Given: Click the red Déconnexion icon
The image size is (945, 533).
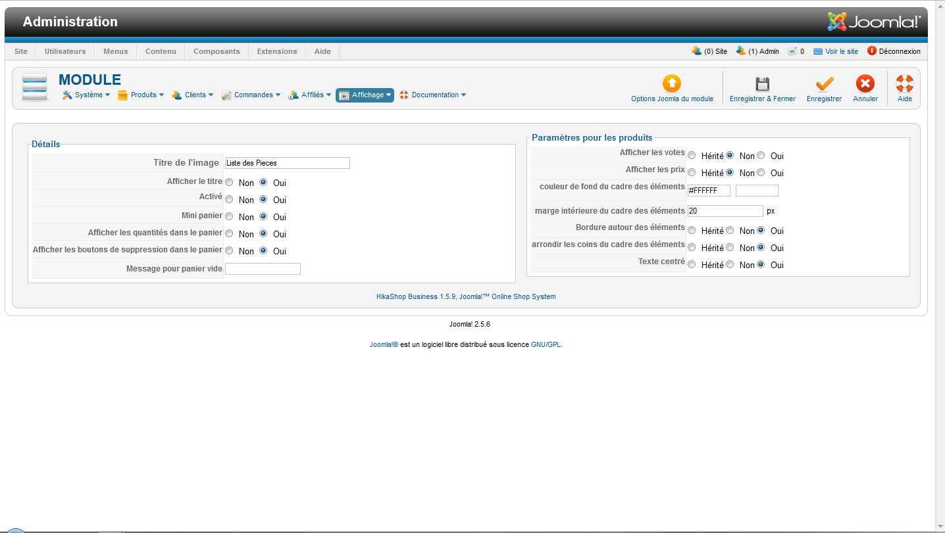Looking at the screenshot, I should click(x=872, y=51).
